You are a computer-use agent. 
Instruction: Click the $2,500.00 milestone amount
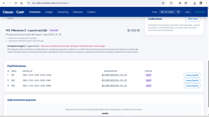coord(134,30)
